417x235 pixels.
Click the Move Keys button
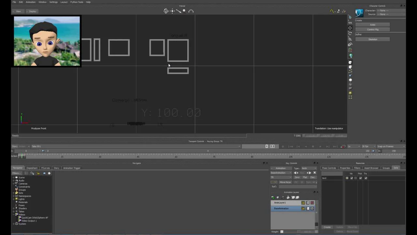[285, 182]
